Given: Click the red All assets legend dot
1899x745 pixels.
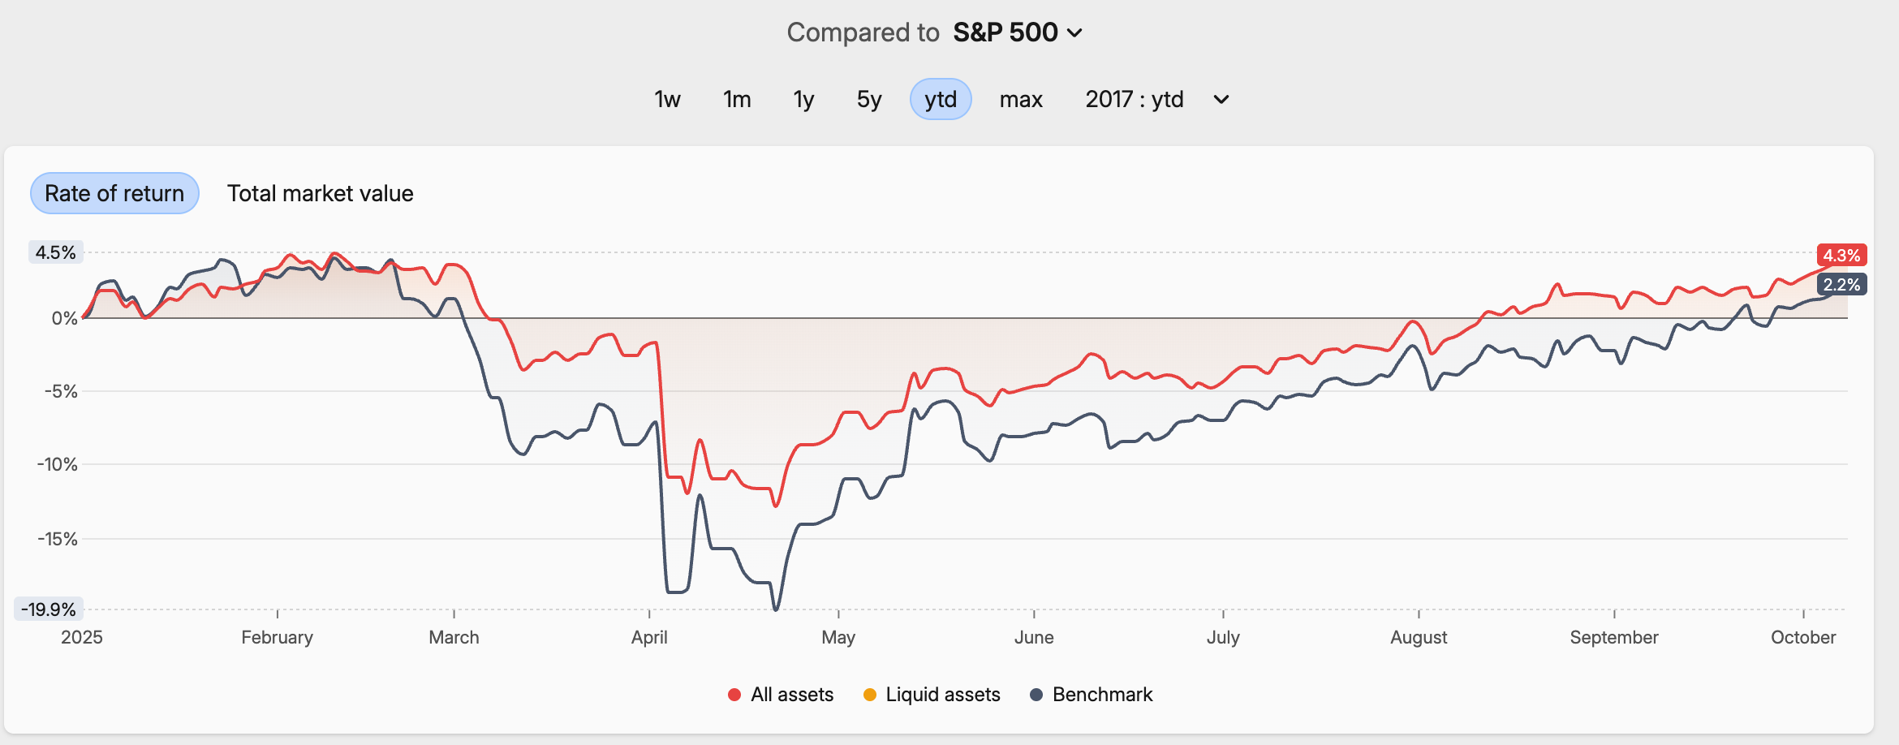Looking at the screenshot, I should pyautogui.click(x=734, y=695).
